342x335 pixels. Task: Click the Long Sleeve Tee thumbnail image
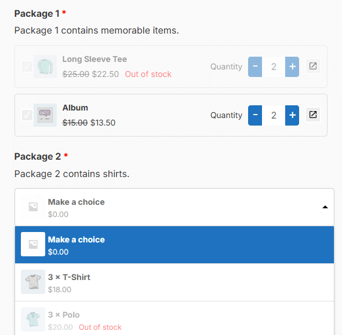point(45,67)
